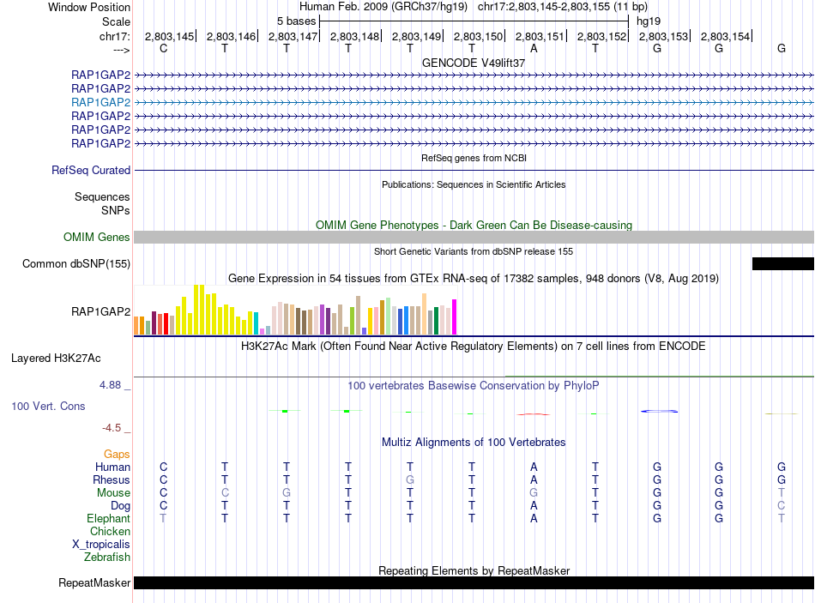Click the '--->' strand direction arrow label
This screenshot has width=815, height=603.
121,50
